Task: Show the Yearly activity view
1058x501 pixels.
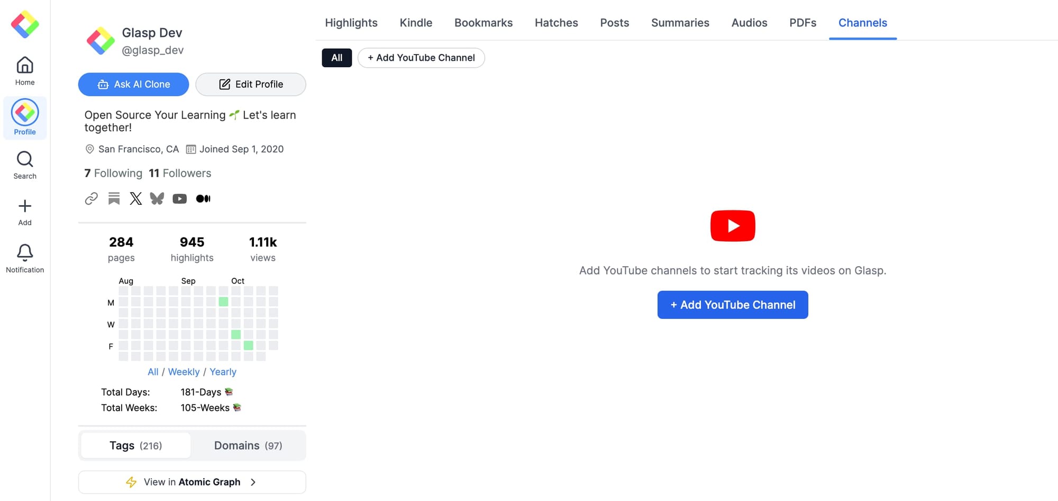Action: (223, 372)
